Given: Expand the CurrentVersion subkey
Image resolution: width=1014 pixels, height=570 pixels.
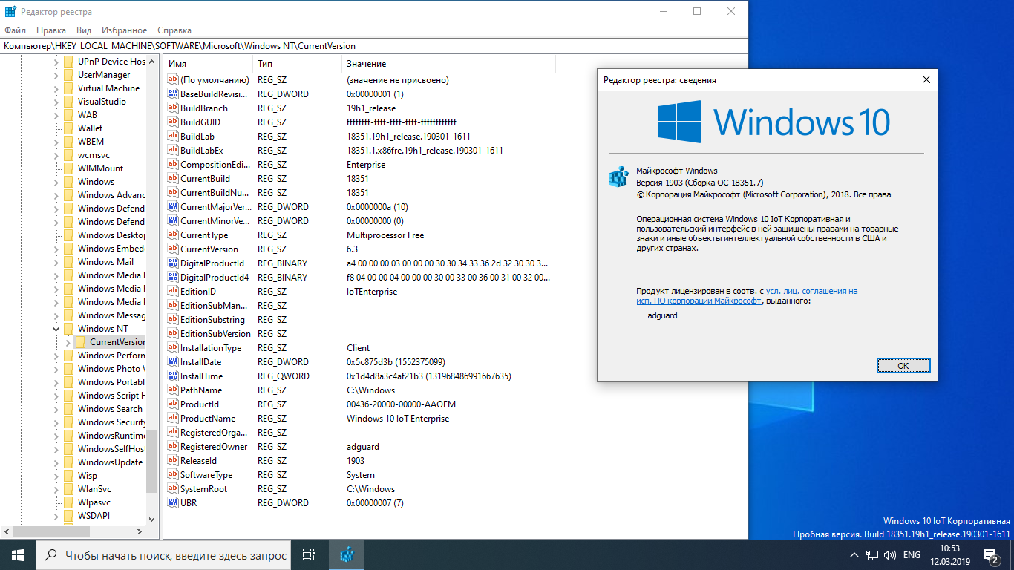Looking at the screenshot, I should coord(68,342).
